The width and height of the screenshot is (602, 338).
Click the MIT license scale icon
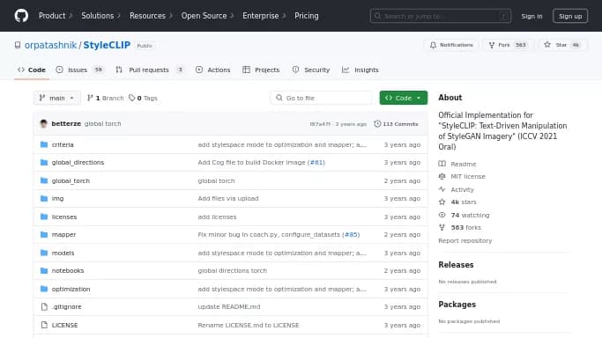[442, 176]
